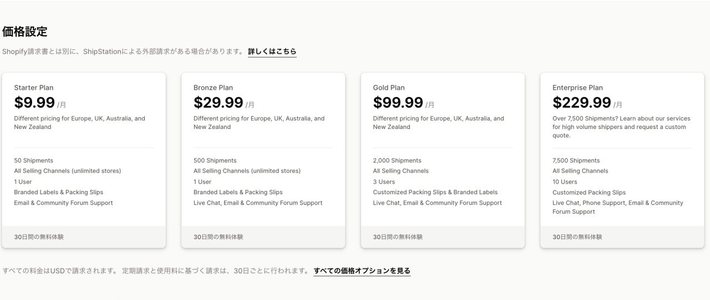The height and width of the screenshot is (300, 710).
Task: Click the $99.99 price
Action: click(x=398, y=103)
